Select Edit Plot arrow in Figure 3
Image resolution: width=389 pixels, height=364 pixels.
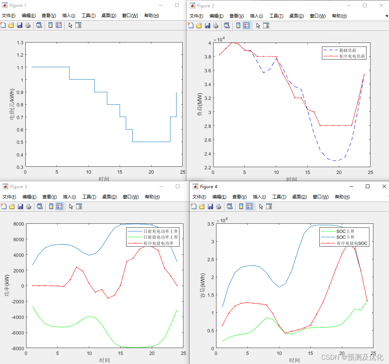[x=71, y=206]
